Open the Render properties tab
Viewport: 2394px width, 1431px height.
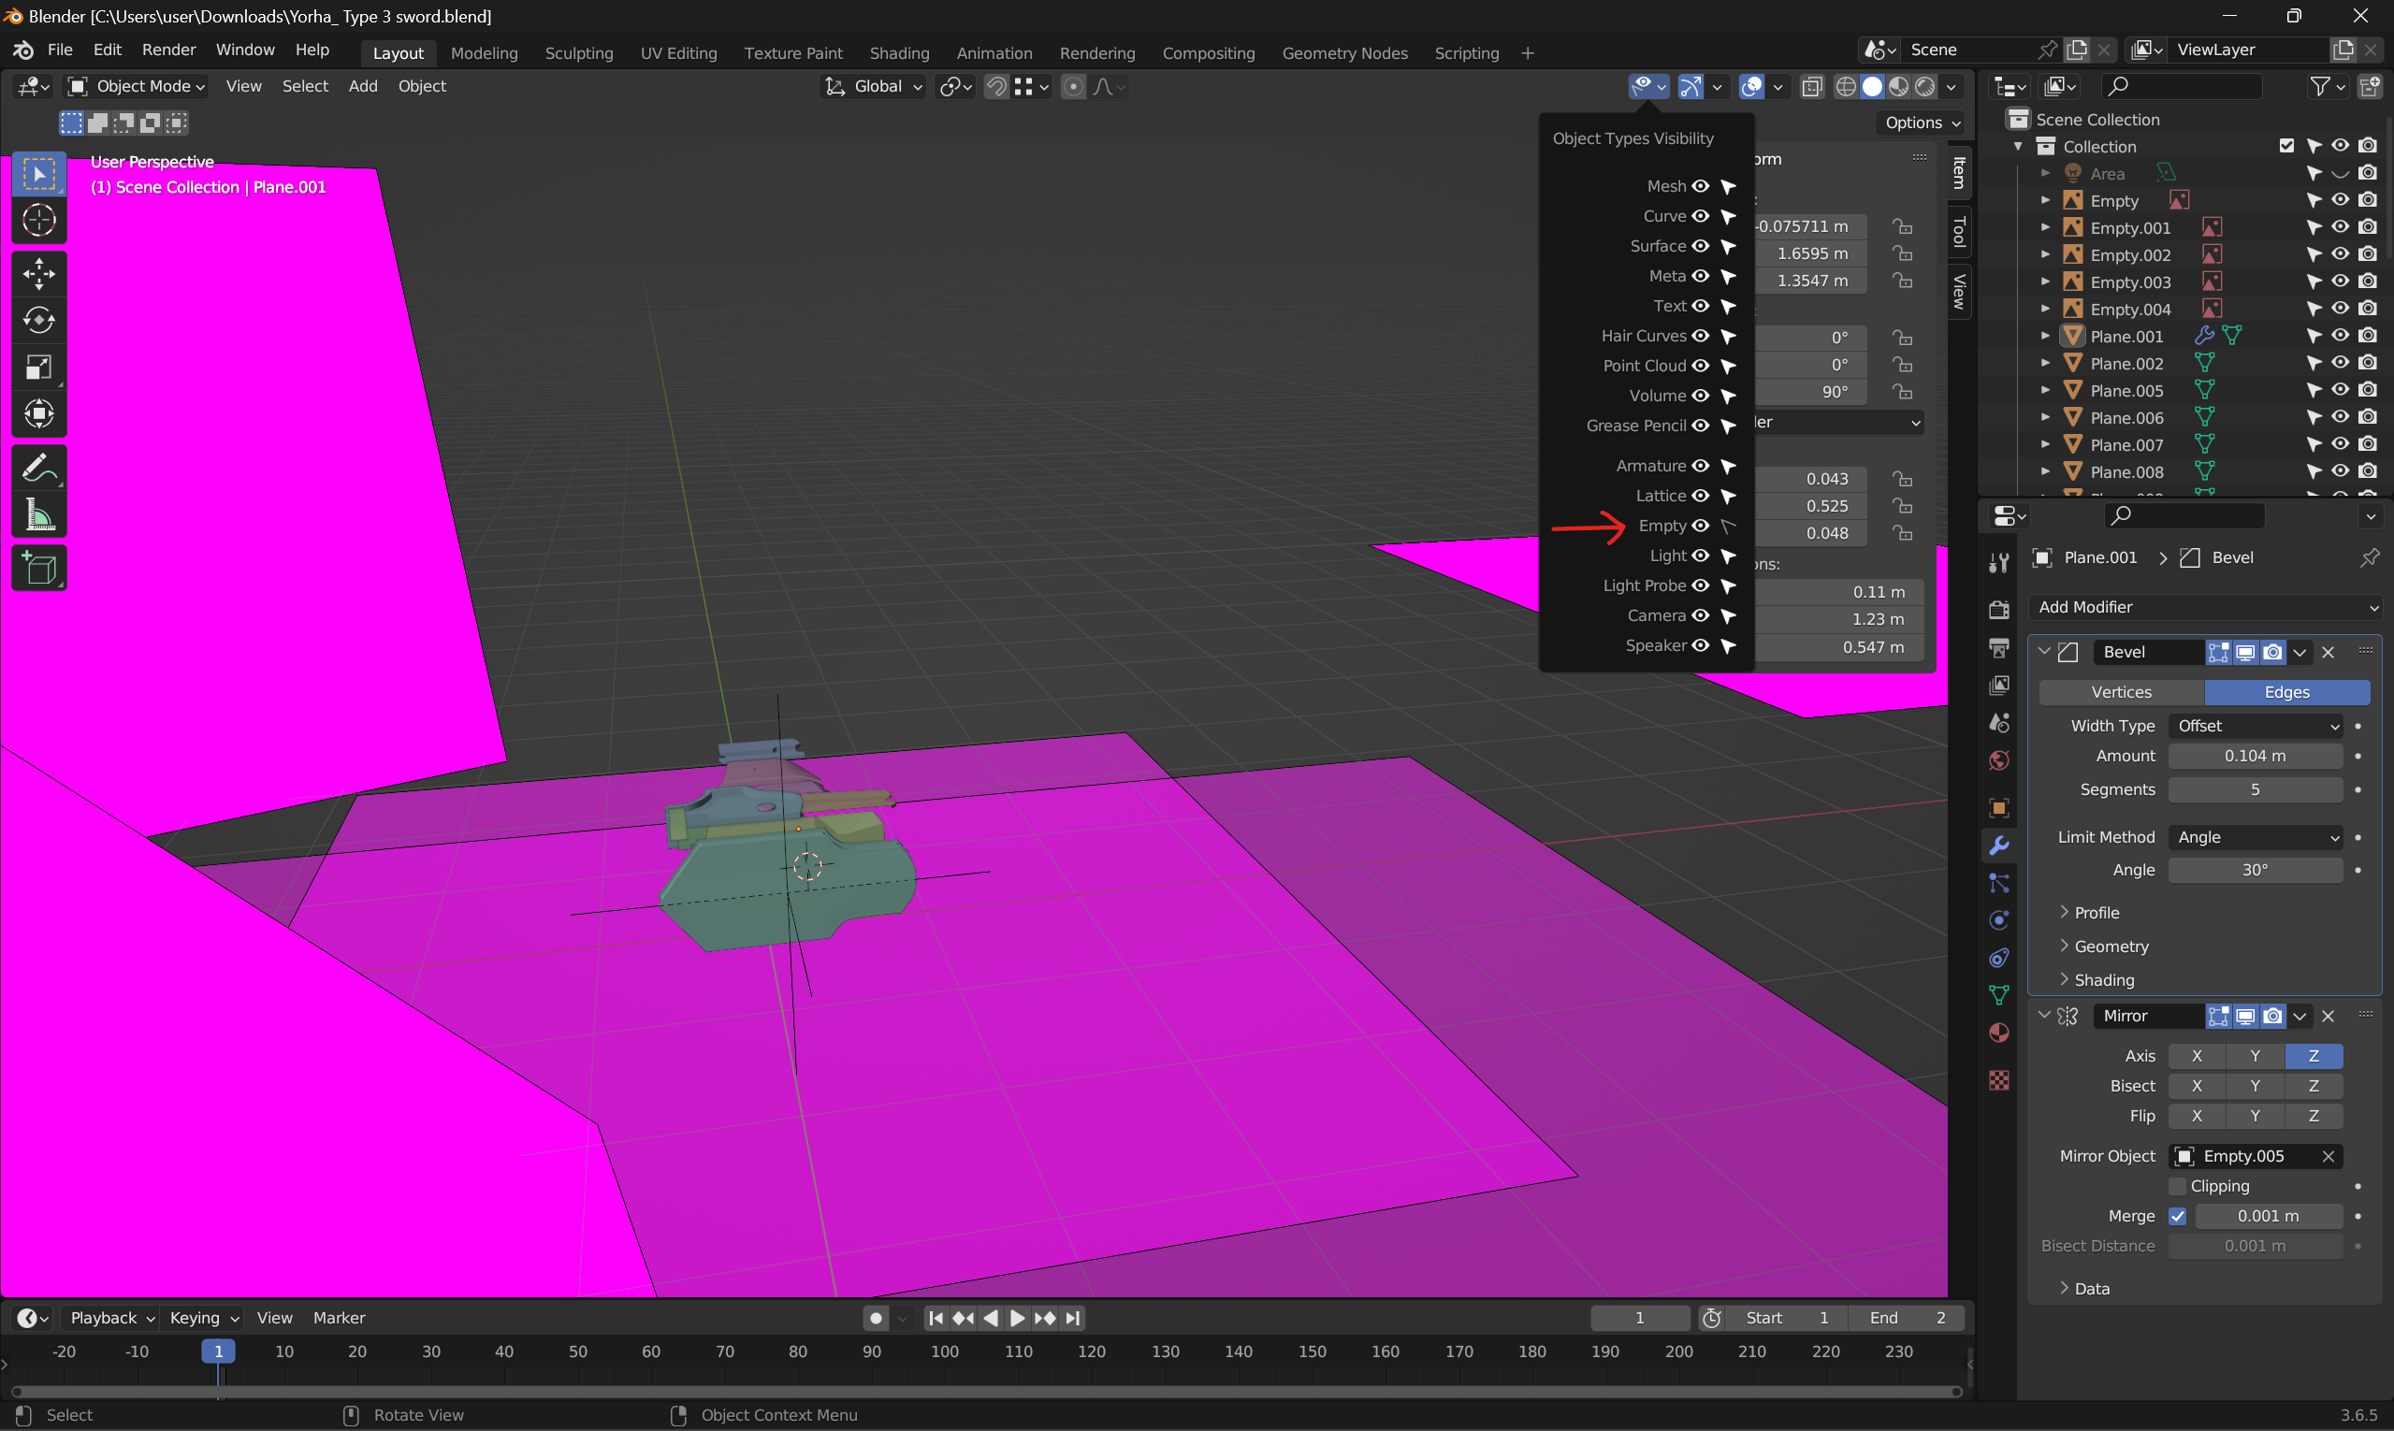tap(1998, 610)
